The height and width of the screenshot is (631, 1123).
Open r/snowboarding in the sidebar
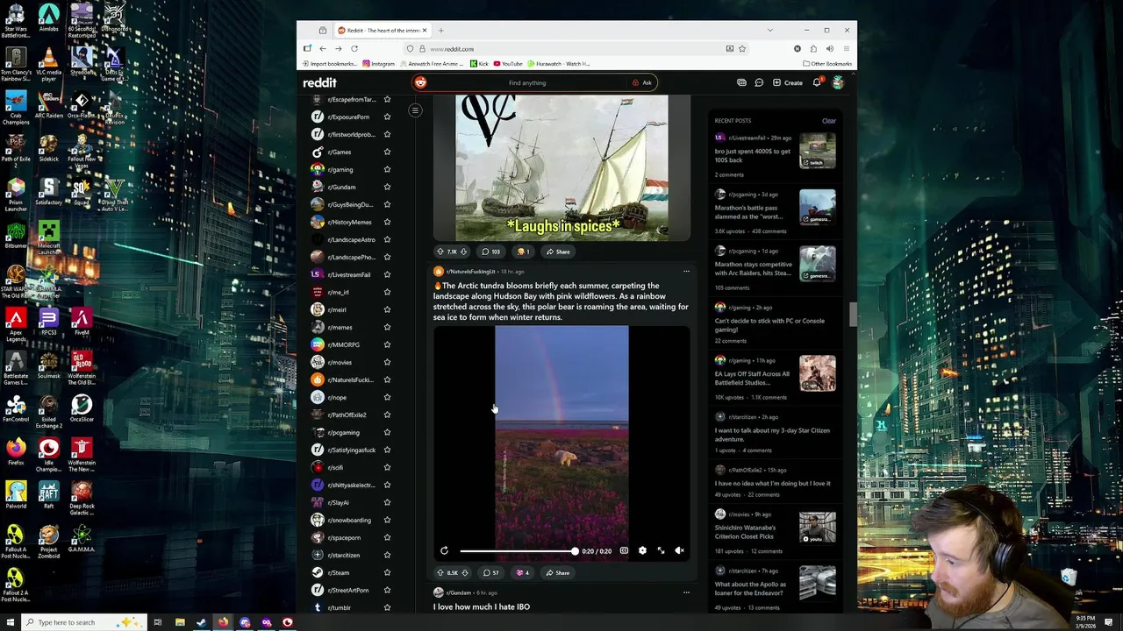tap(348, 520)
